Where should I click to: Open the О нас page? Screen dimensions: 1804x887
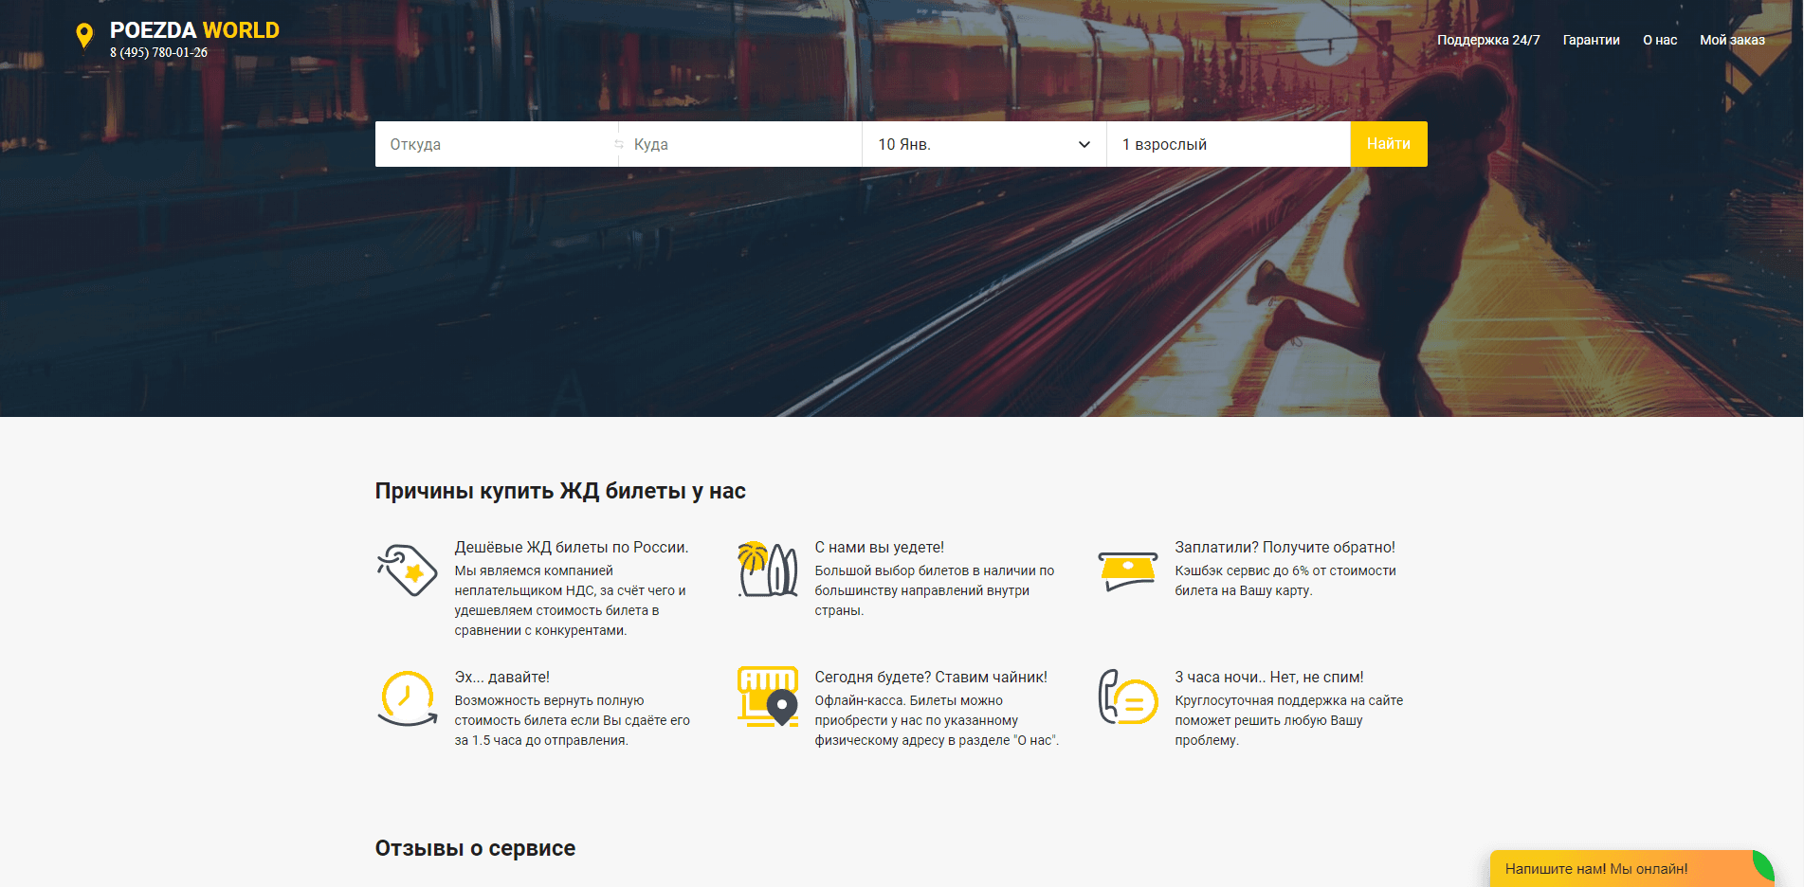tap(1659, 40)
